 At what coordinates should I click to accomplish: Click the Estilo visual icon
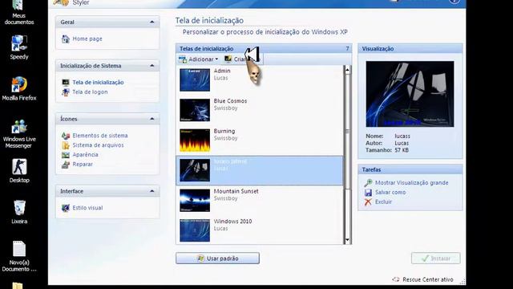pos(66,208)
